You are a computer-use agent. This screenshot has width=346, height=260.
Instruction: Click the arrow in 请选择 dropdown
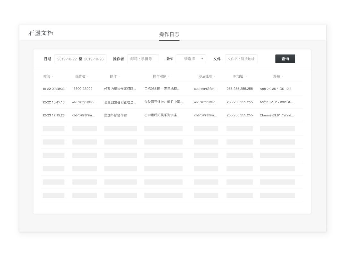[202, 59]
